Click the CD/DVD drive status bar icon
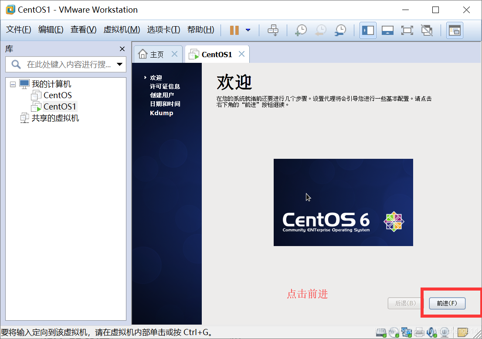Screen dimensions: 482x339 pyautogui.click(x=394, y=332)
